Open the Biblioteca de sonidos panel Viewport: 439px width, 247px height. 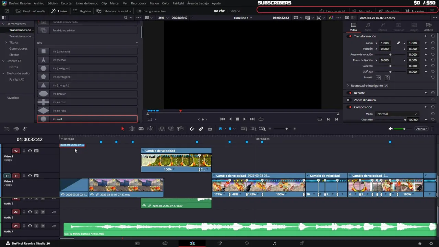pos(114,11)
